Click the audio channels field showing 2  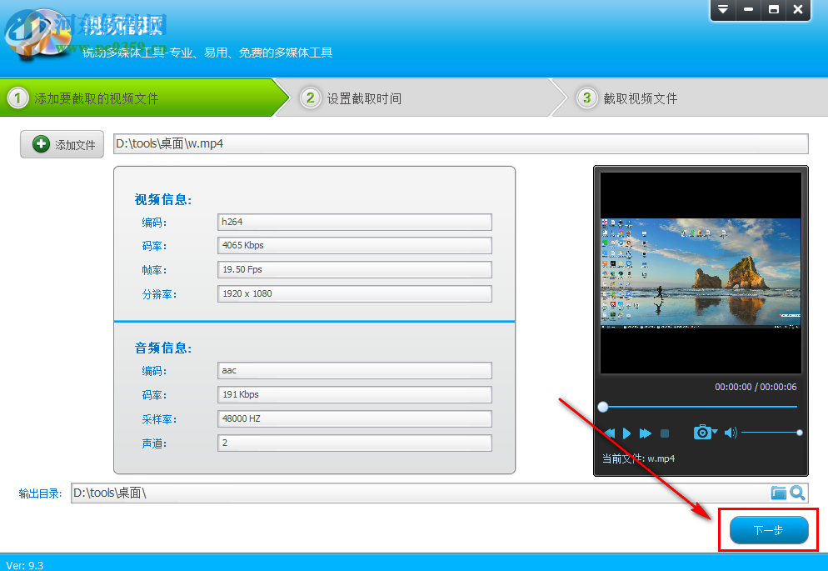354,443
